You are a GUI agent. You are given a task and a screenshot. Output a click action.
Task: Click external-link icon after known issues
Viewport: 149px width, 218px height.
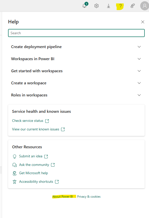click(x=63, y=129)
